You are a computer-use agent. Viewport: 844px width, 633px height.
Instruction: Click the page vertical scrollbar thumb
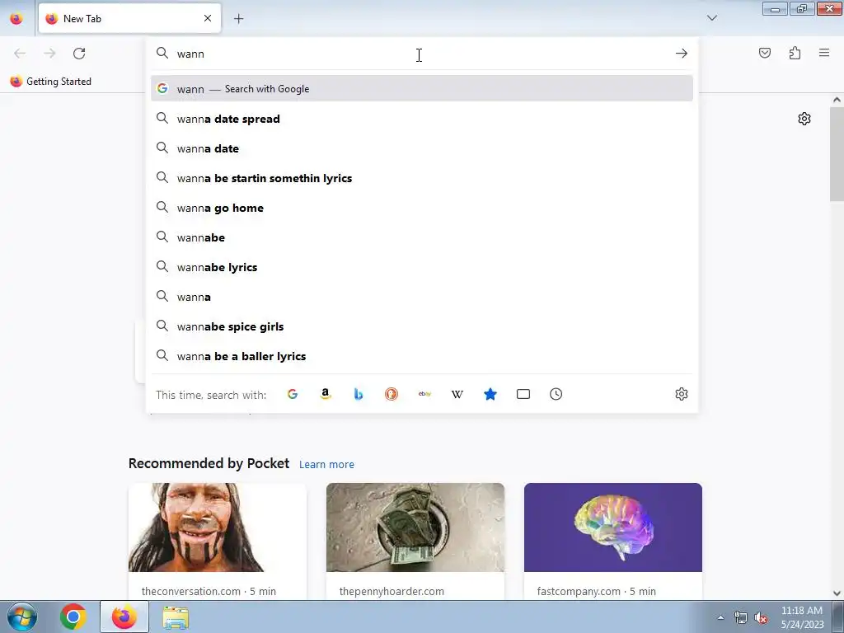point(837,154)
